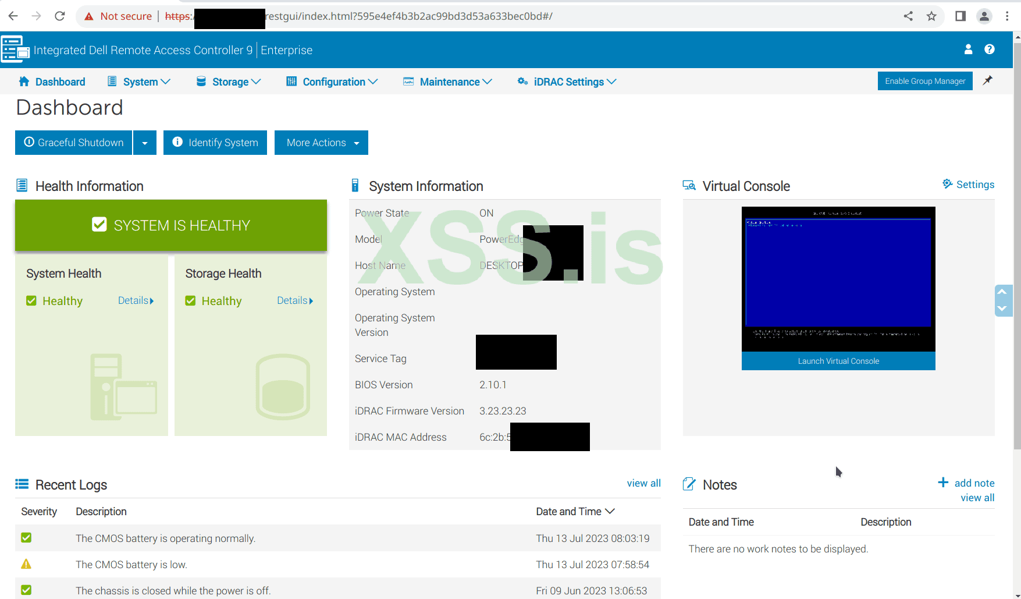The width and height of the screenshot is (1021, 599).
Task: Expand the Graceful Shutdown dropdown arrow
Action: click(x=144, y=142)
